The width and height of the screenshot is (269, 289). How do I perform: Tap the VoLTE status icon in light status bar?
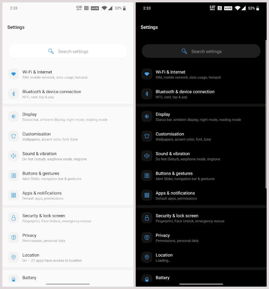point(95,8)
